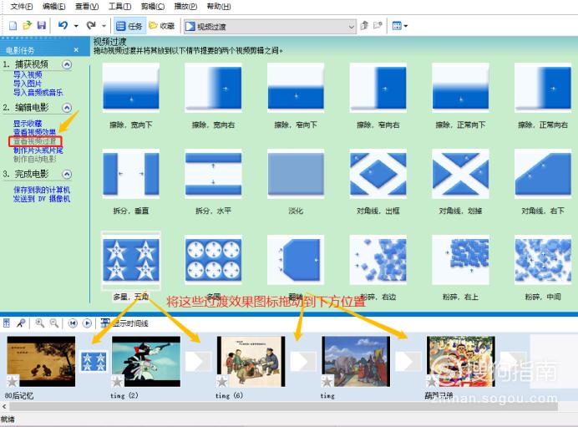
Task: Save project with the floppy disk icon
Action: click(x=41, y=26)
